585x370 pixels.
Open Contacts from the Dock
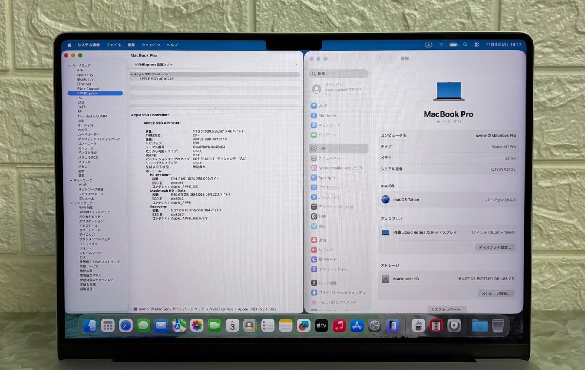pos(250,326)
